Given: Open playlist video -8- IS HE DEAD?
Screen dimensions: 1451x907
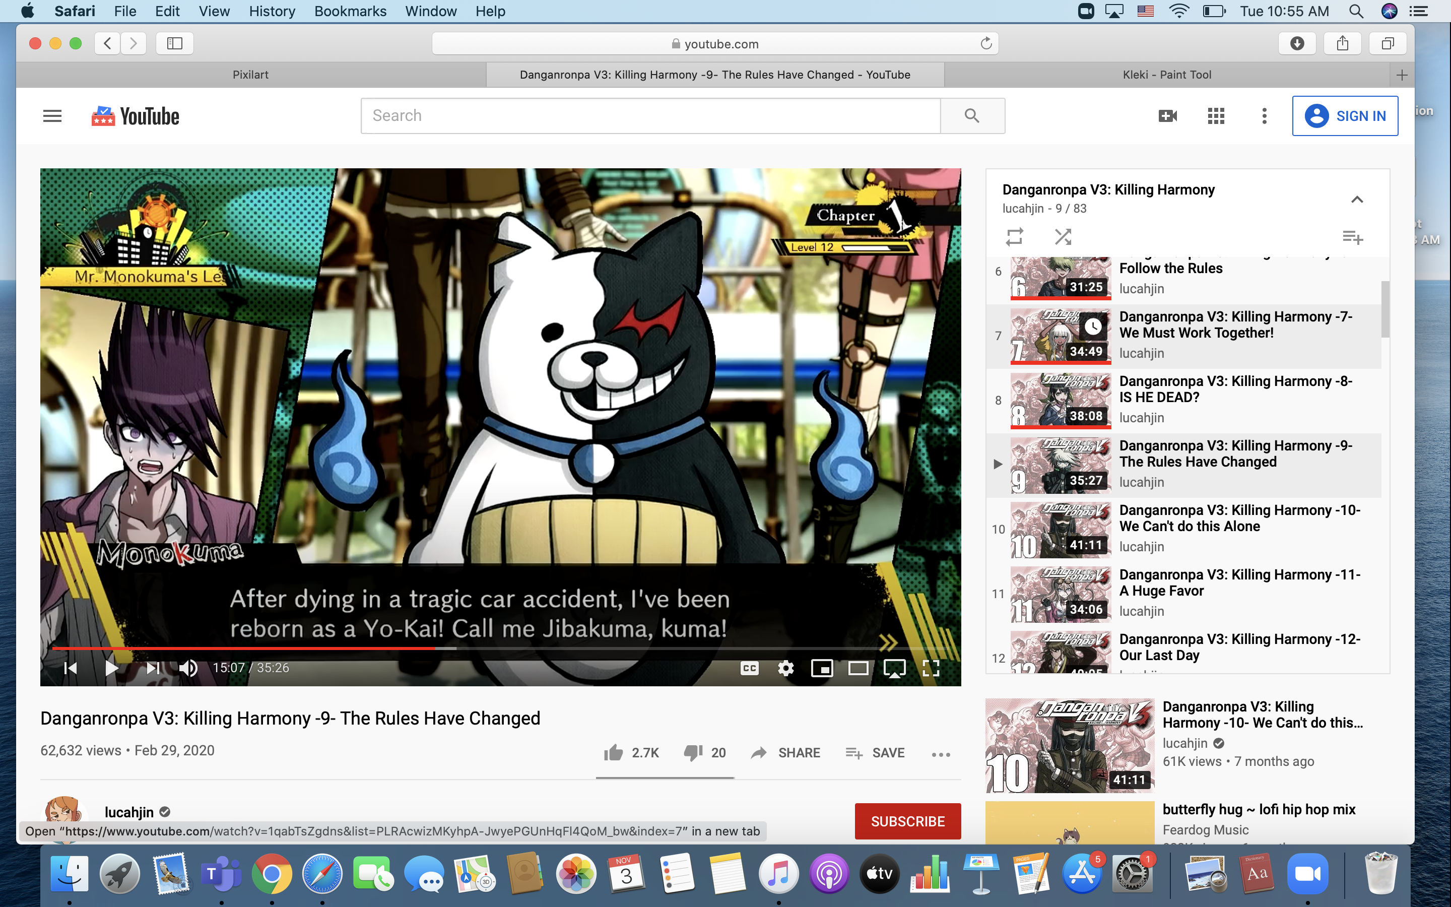Looking at the screenshot, I should 1183,401.
